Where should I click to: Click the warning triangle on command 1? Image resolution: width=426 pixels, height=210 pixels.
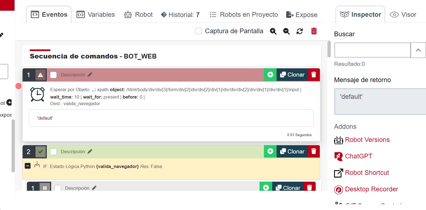(40, 75)
